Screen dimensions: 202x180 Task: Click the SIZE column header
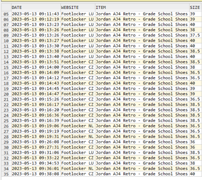pyautogui.click(x=196, y=7)
